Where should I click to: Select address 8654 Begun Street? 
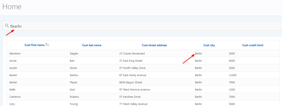point(131,82)
